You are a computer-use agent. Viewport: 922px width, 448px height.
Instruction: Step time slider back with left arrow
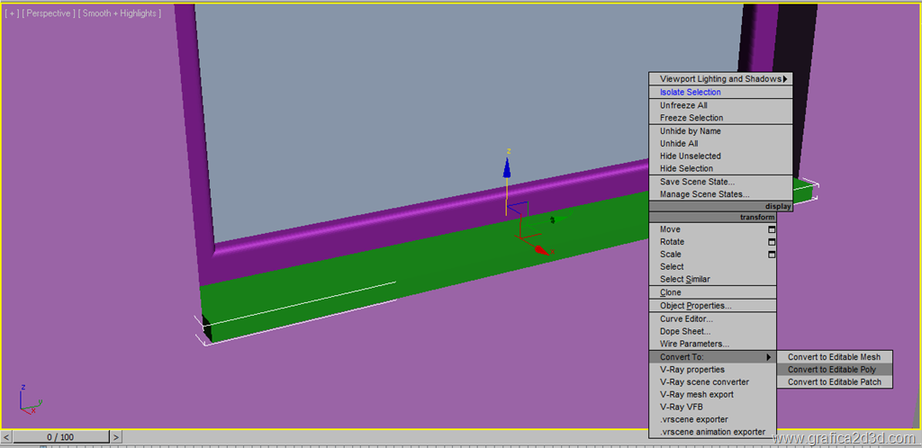tap(7, 437)
